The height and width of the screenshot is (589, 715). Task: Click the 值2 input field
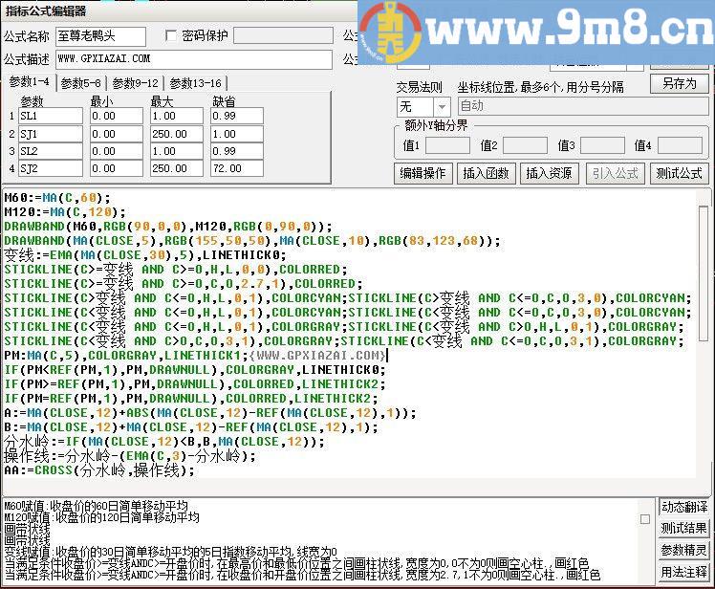click(x=525, y=145)
